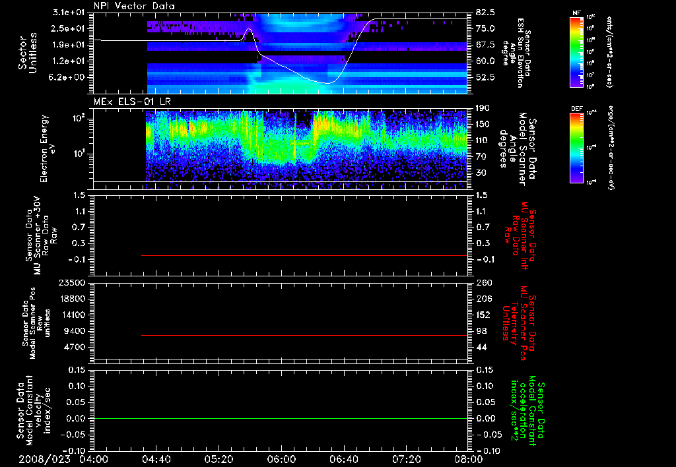Image resolution: width=676 pixels, height=467 pixels.
Task: Click the '2008/023' date label
Action: [44, 459]
